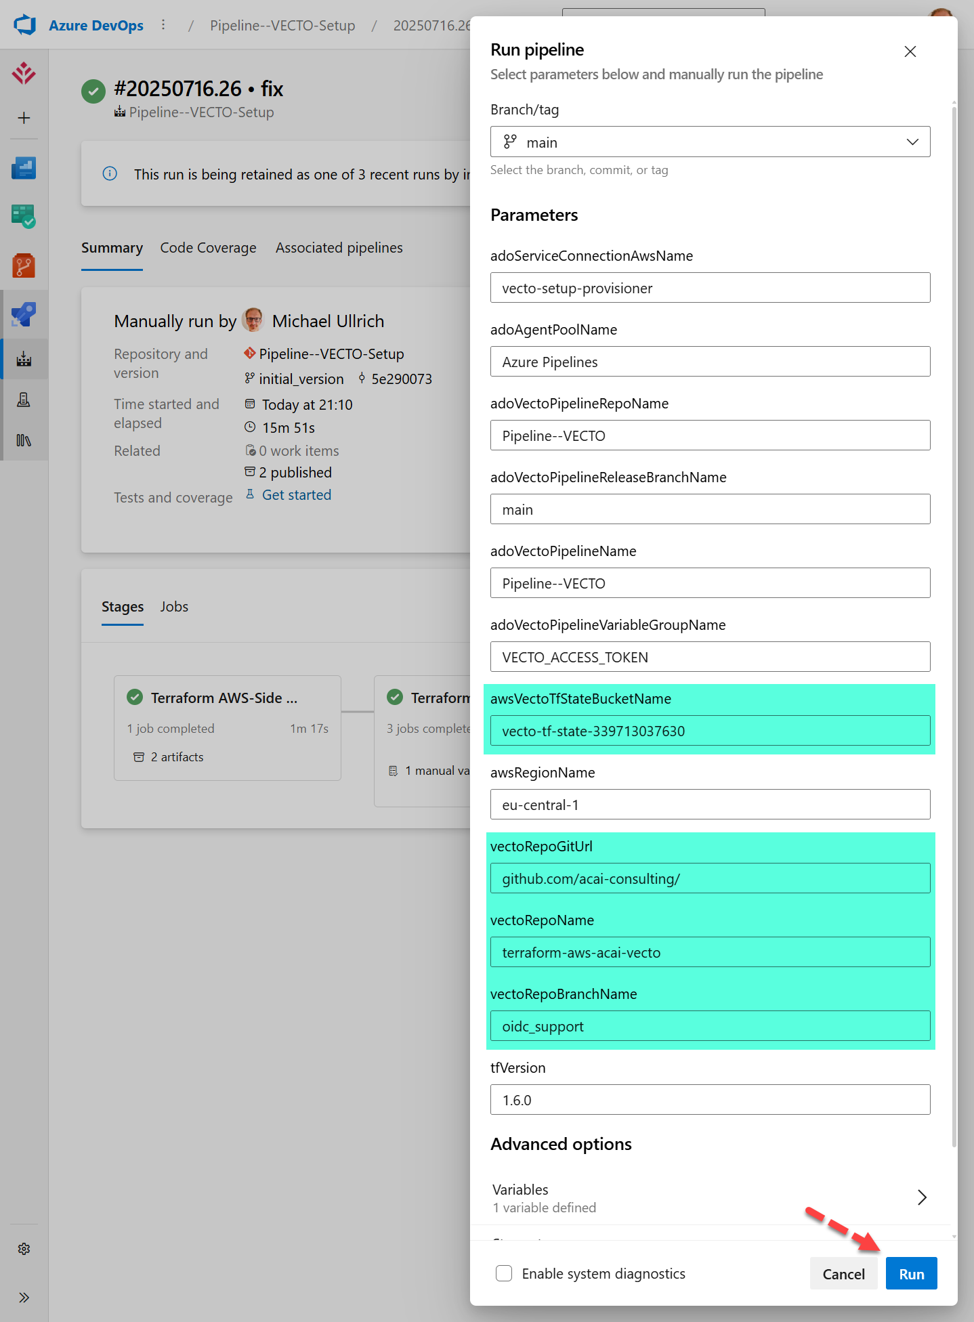Open the 2 published artifacts link
Viewport: 974px width, 1322px height.
tap(295, 472)
